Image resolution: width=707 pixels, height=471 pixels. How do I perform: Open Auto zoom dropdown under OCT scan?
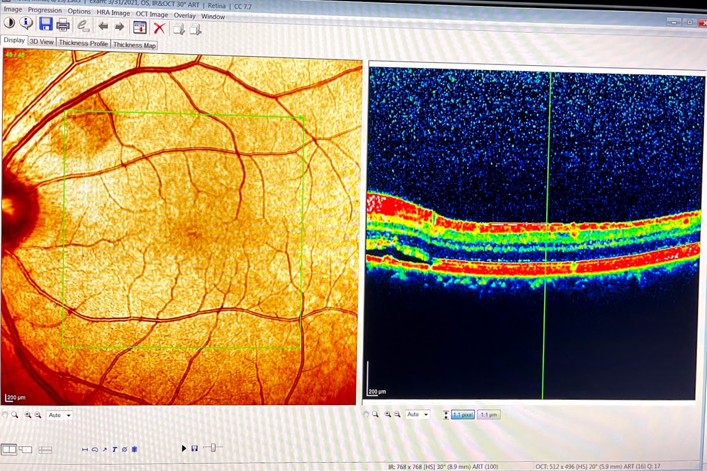tap(418, 414)
